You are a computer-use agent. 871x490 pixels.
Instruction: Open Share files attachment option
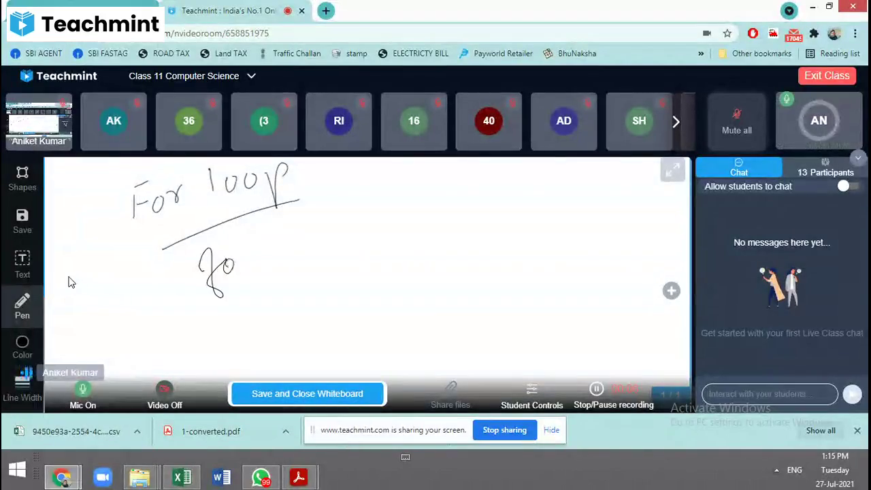(450, 396)
